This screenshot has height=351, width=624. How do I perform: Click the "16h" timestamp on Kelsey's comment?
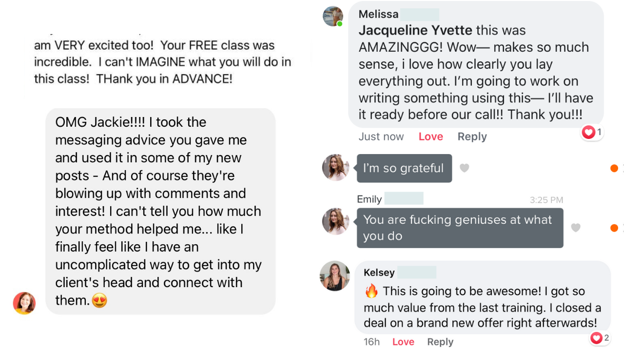tap(371, 342)
